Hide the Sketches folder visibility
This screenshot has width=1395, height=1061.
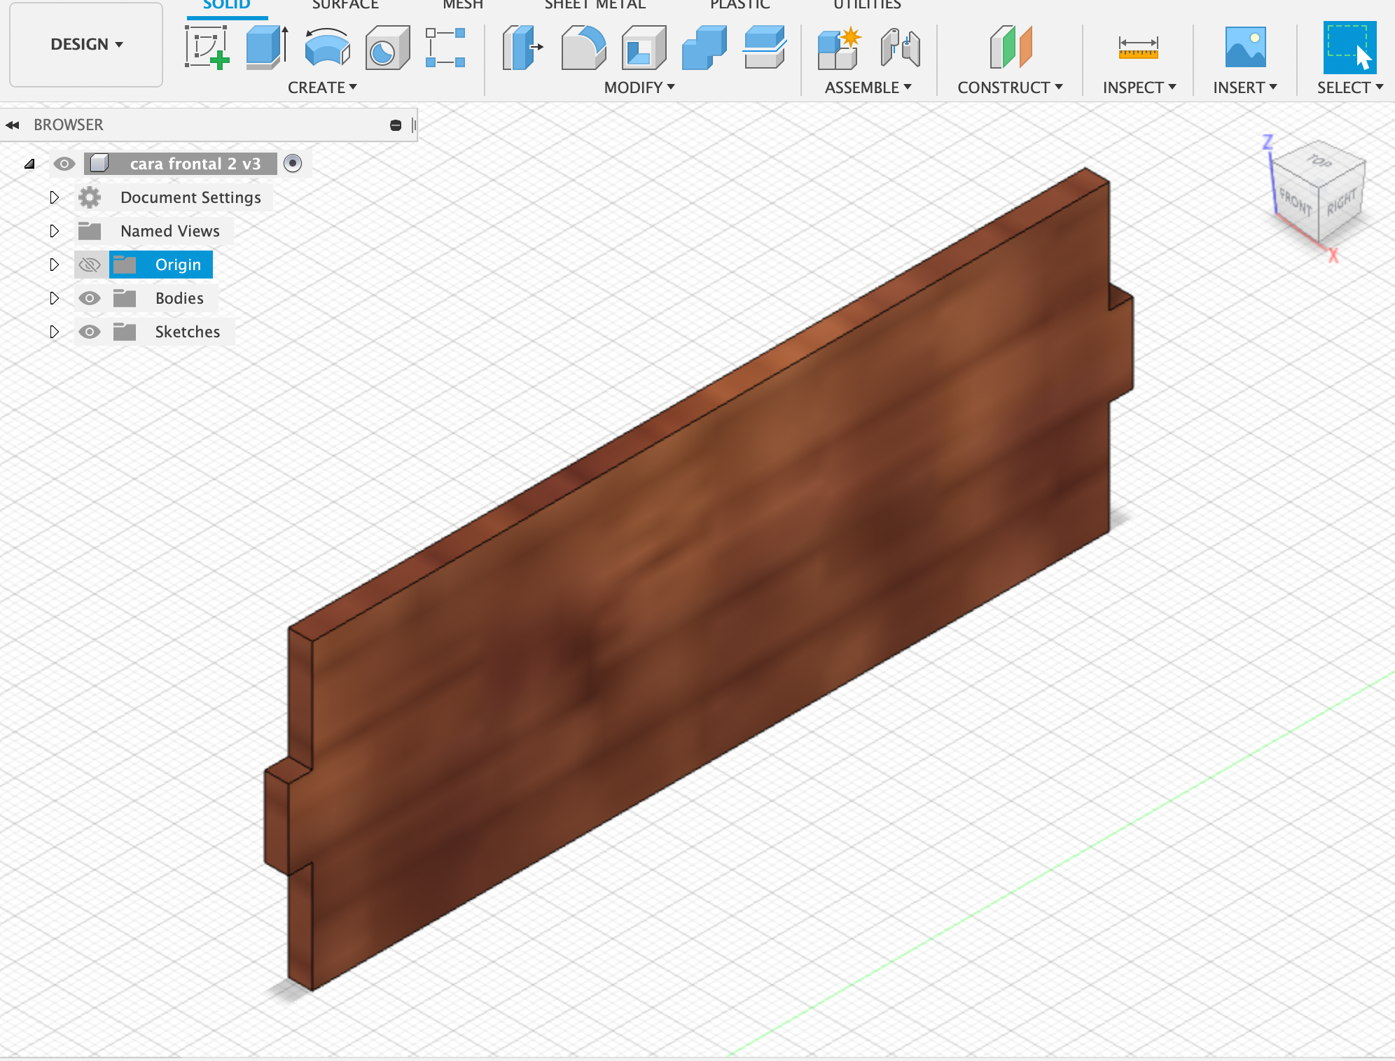click(90, 332)
